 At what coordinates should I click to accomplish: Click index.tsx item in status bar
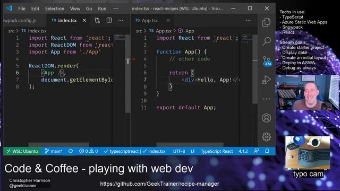(154, 151)
